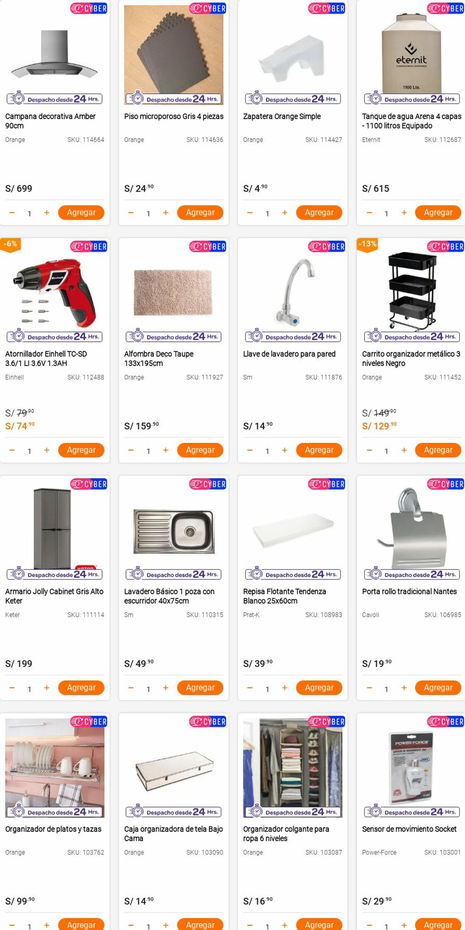Click the plus icon for Repisa Flotante Tendenza
Screen dimensions: 465x930
click(285, 687)
